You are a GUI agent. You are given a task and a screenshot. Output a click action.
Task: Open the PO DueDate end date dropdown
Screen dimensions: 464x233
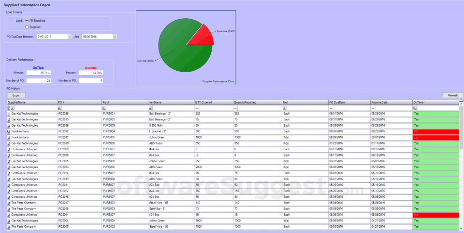pos(115,36)
